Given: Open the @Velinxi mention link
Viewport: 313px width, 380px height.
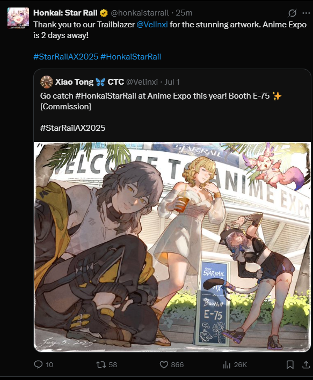Looking at the screenshot, I should [152, 25].
